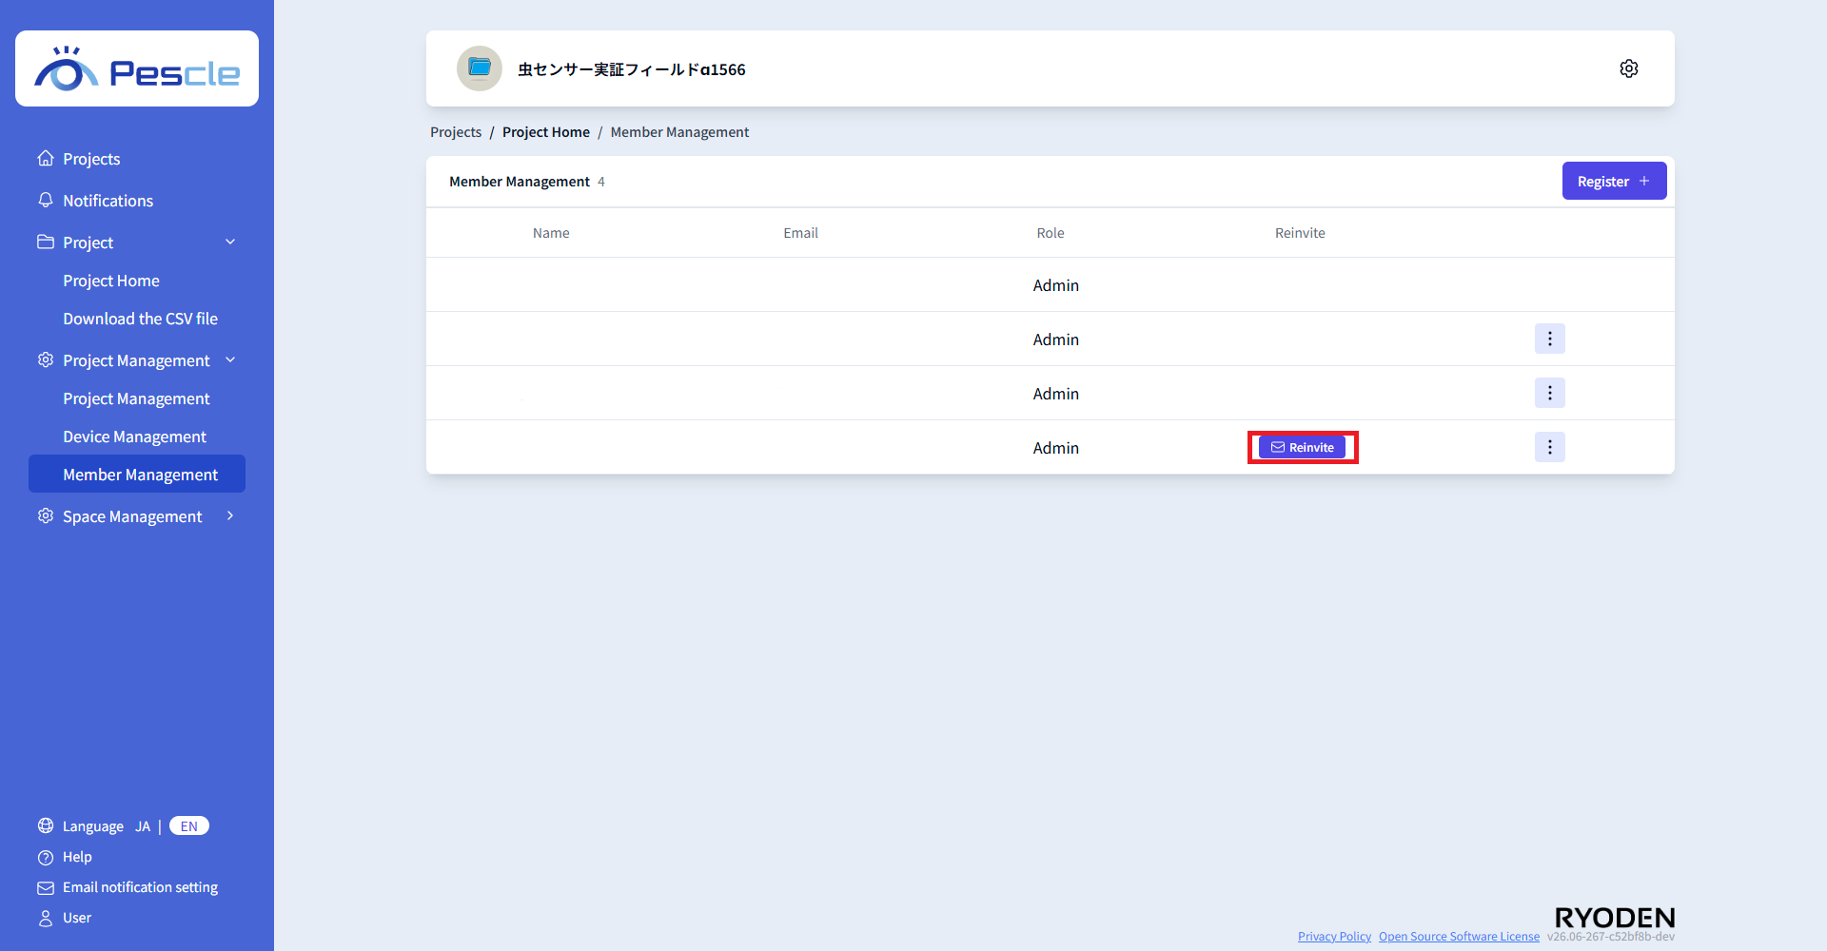Open project settings gear icon
Screen dimensions: 1827x951
tap(1629, 68)
